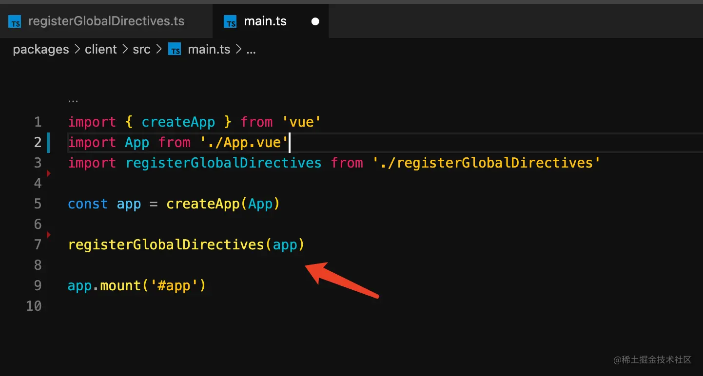The height and width of the screenshot is (376, 703).
Task: Open the src breadcrumb
Action: (141, 50)
